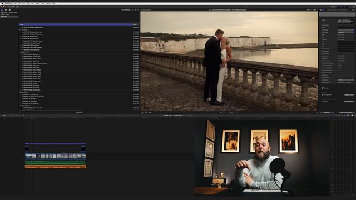Click the Import Media toolbar icon
Viewport: 356px width, 200px height.
9,7
